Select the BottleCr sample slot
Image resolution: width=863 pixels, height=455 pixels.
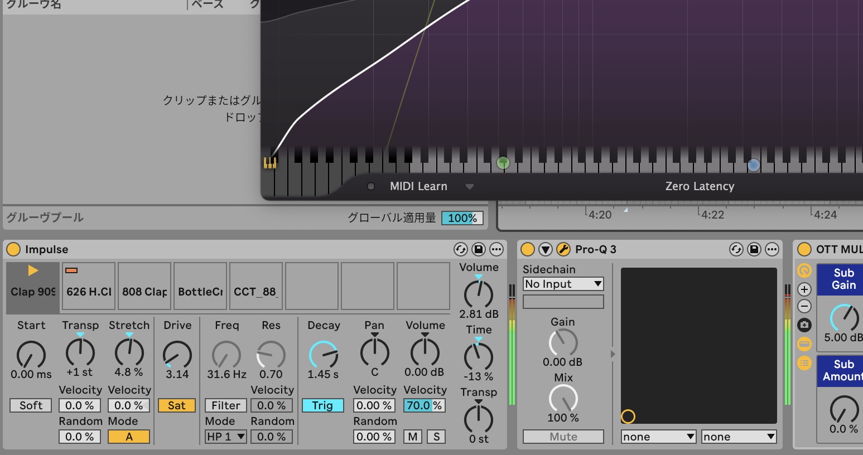[200, 286]
